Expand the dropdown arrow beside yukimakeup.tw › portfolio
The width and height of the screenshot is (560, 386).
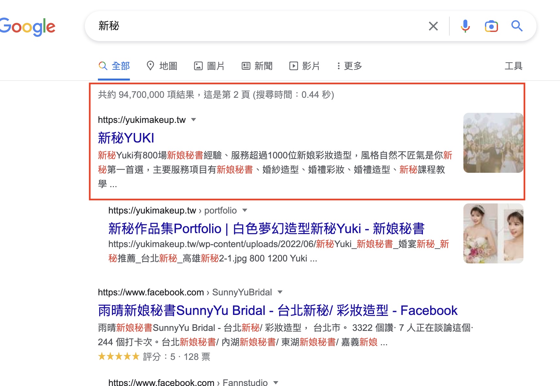245,210
